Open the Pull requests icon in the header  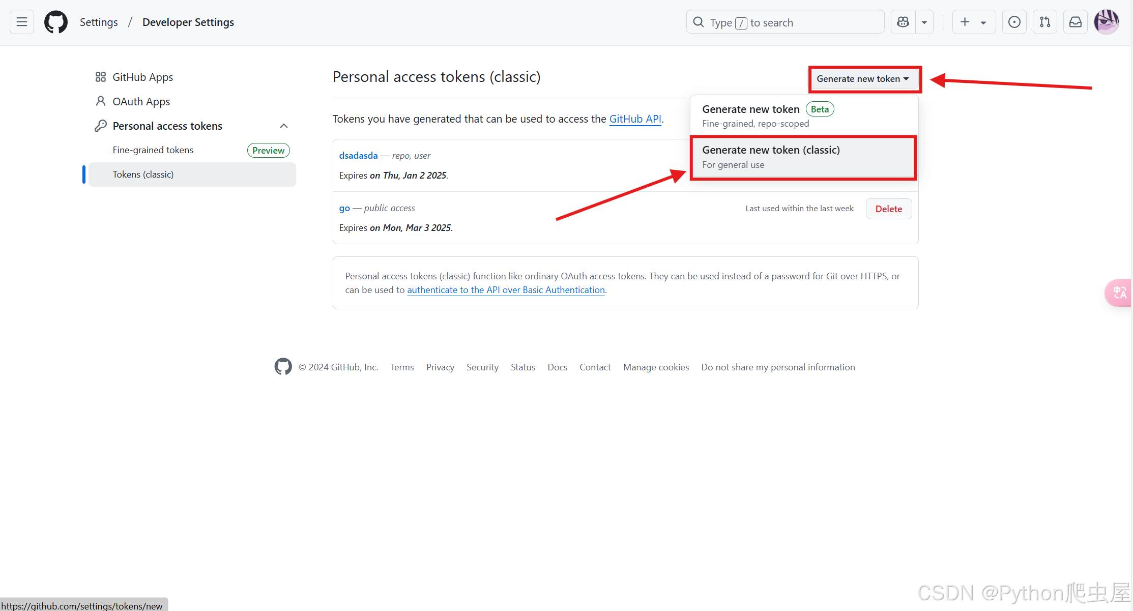click(1045, 22)
